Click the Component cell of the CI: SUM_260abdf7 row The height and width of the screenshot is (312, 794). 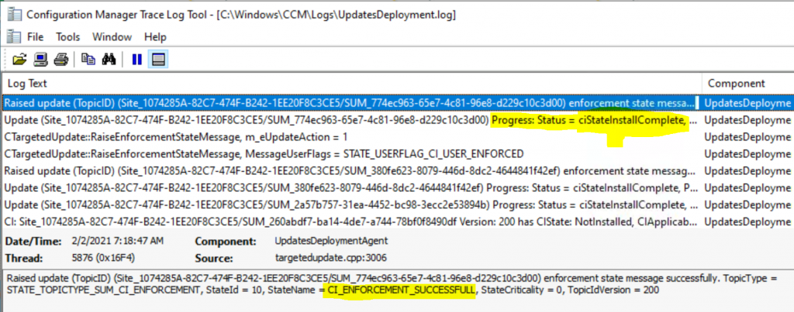pos(747,222)
